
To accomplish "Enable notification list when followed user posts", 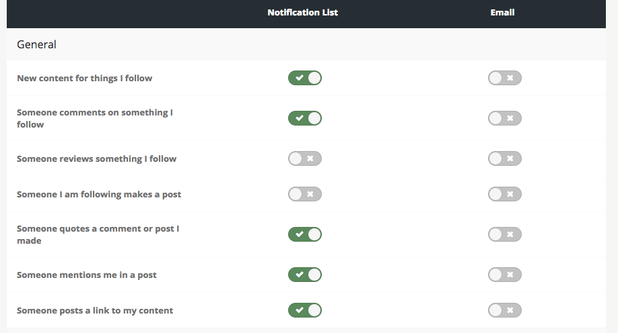I will [304, 194].
